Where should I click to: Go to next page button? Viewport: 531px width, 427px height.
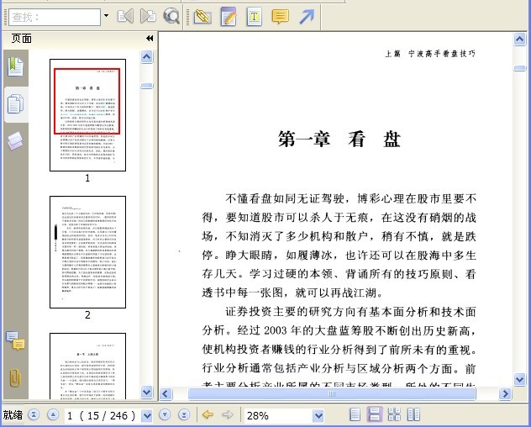point(165,414)
